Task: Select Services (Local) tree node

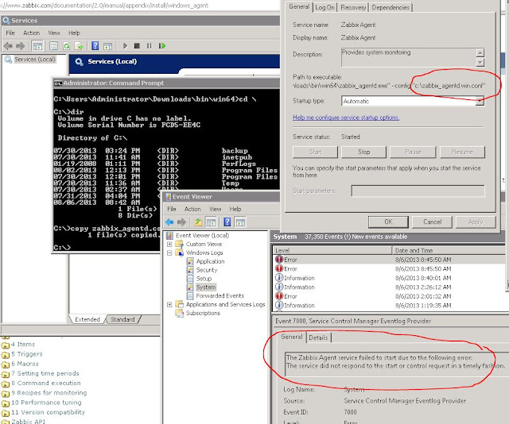Action: click(35, 60)
